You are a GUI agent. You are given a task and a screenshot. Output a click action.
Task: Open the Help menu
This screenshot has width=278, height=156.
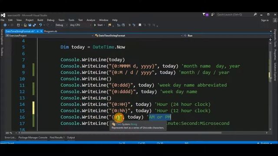(x=115, y=20)
